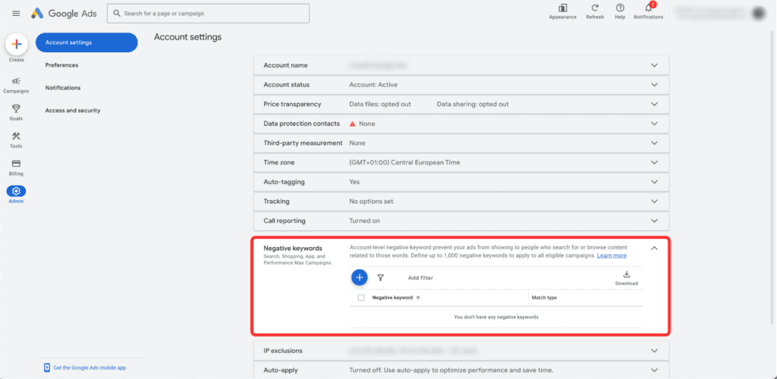Viewport: 777px width, 379px height.
Task: Add a negative keyword with plus button
Action: click(359, 277)
